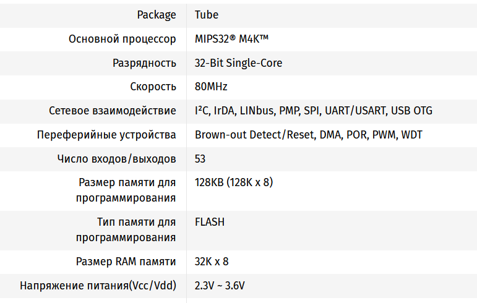This screenshot has height=303, width=477.
Task: Click the "Сетевое взаимодействие" label
Action: pos(113,111)
